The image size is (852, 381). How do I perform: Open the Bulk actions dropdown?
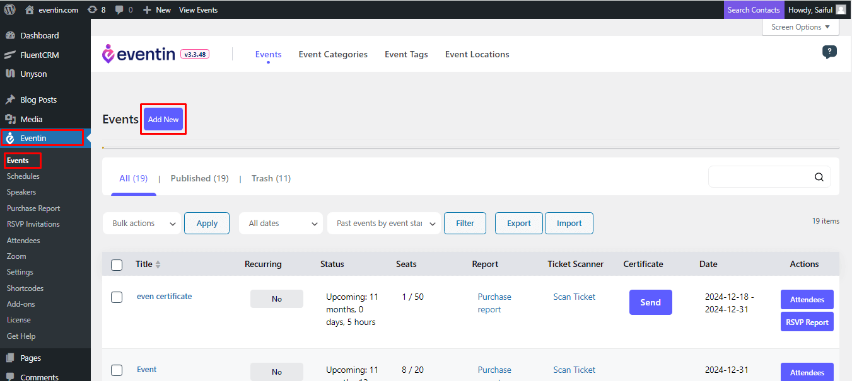tap(141, 223)
